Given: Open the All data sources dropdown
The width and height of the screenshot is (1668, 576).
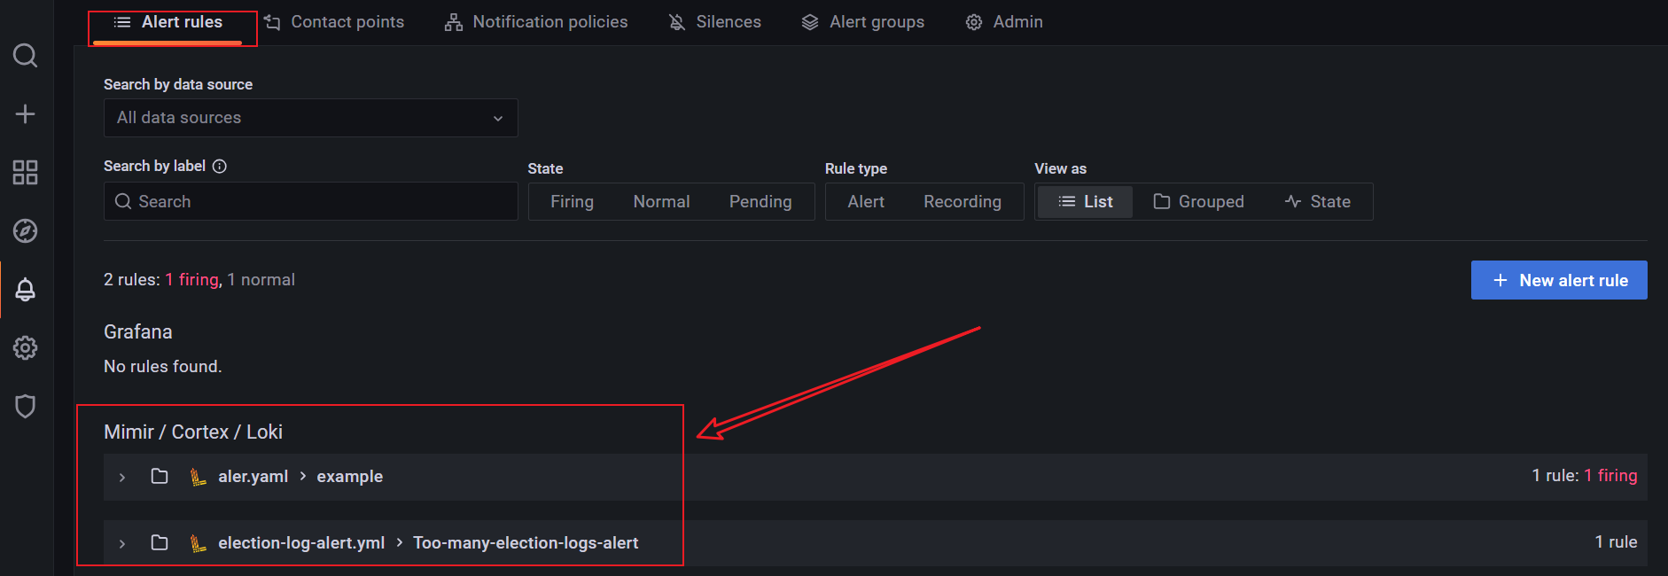Looking at the screenshot, I should tap(310, 118).
